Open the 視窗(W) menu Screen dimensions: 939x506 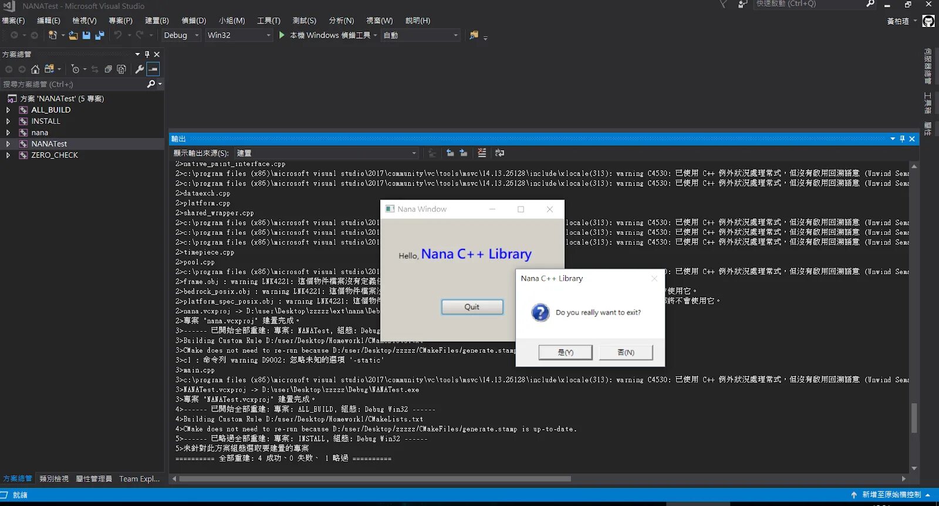pos(380,21)
